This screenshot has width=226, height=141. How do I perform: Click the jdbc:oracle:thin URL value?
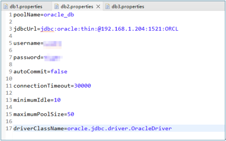[109, 29]
